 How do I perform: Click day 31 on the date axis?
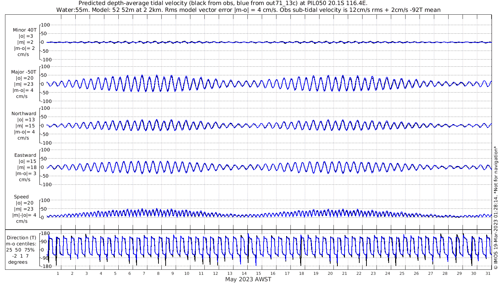click(x=488, y=273)
